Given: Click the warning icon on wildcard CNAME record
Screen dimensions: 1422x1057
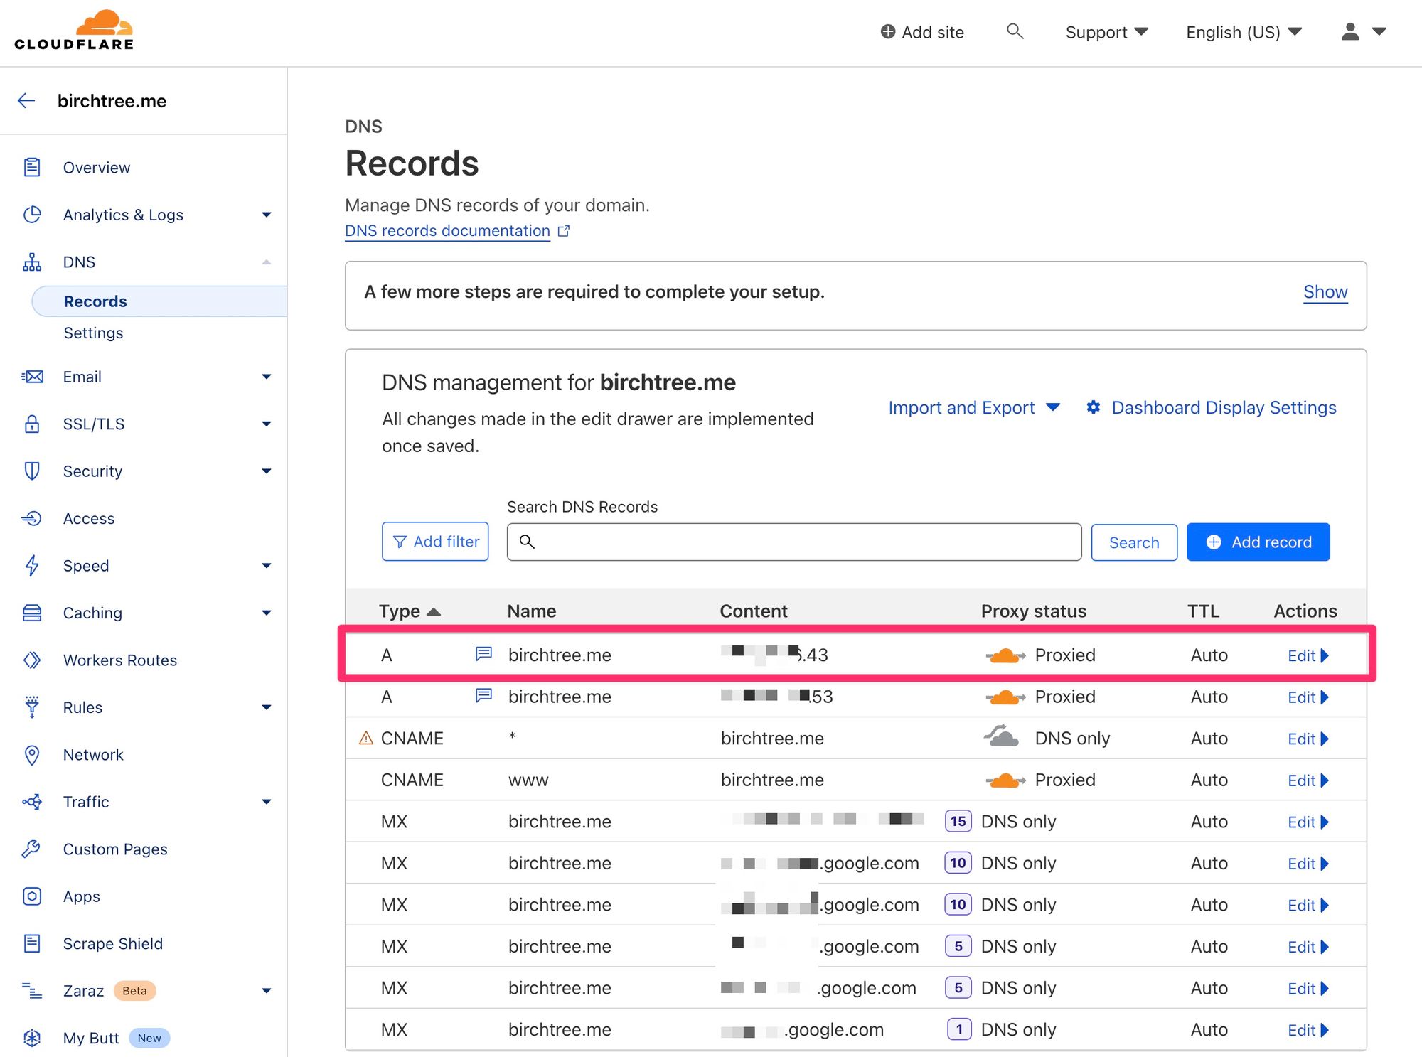Looking at the screenshot, I should point(366,738).
